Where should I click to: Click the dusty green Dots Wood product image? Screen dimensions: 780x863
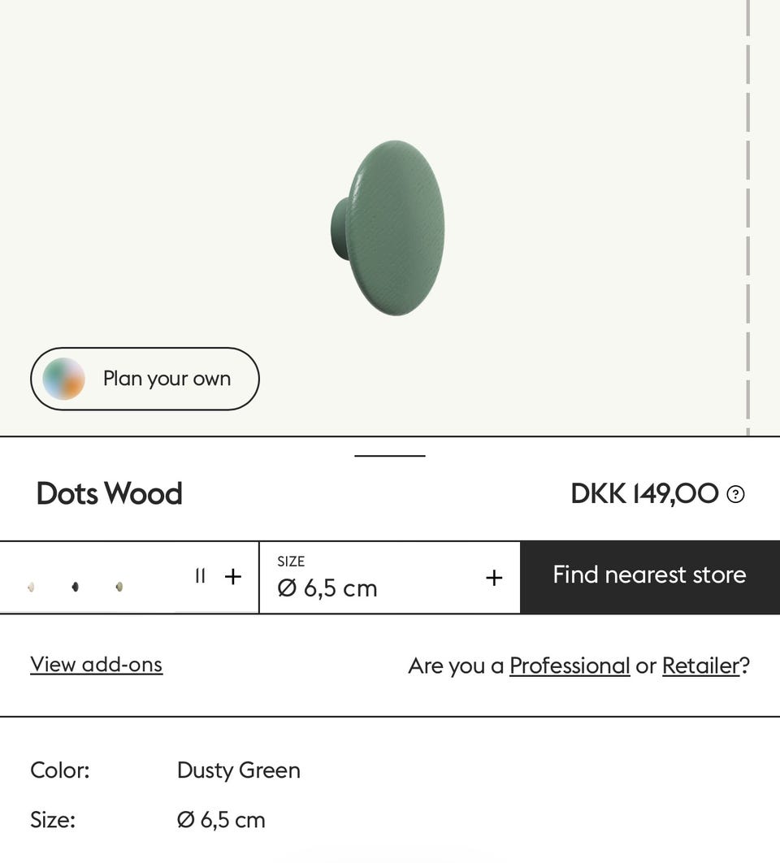coord(388,228)
